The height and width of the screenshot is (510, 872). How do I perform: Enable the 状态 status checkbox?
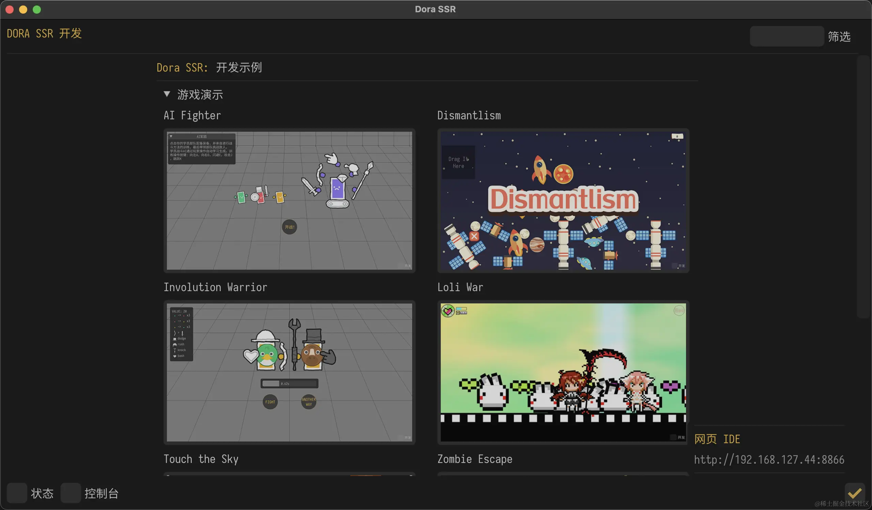[x=17, y=493]
